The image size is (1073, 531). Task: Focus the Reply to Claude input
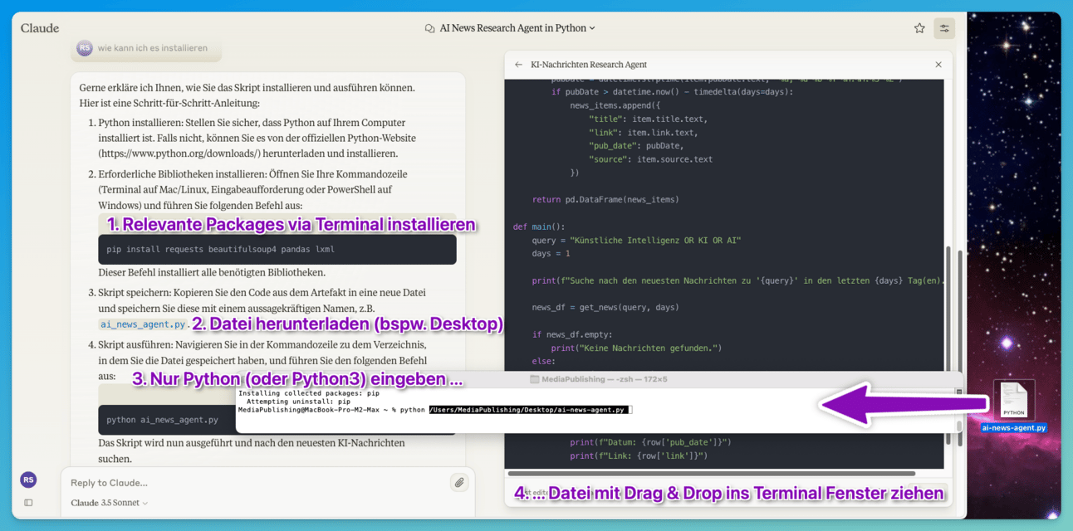click(x=257, y=483)
